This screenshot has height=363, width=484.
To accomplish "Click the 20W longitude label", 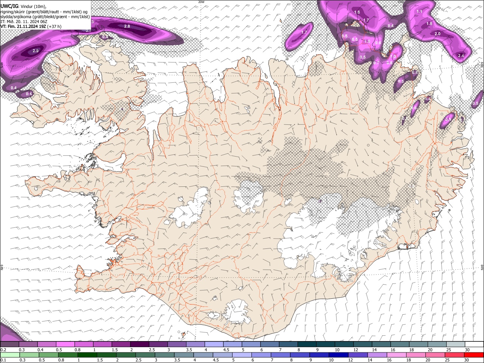I will (201, 2).
